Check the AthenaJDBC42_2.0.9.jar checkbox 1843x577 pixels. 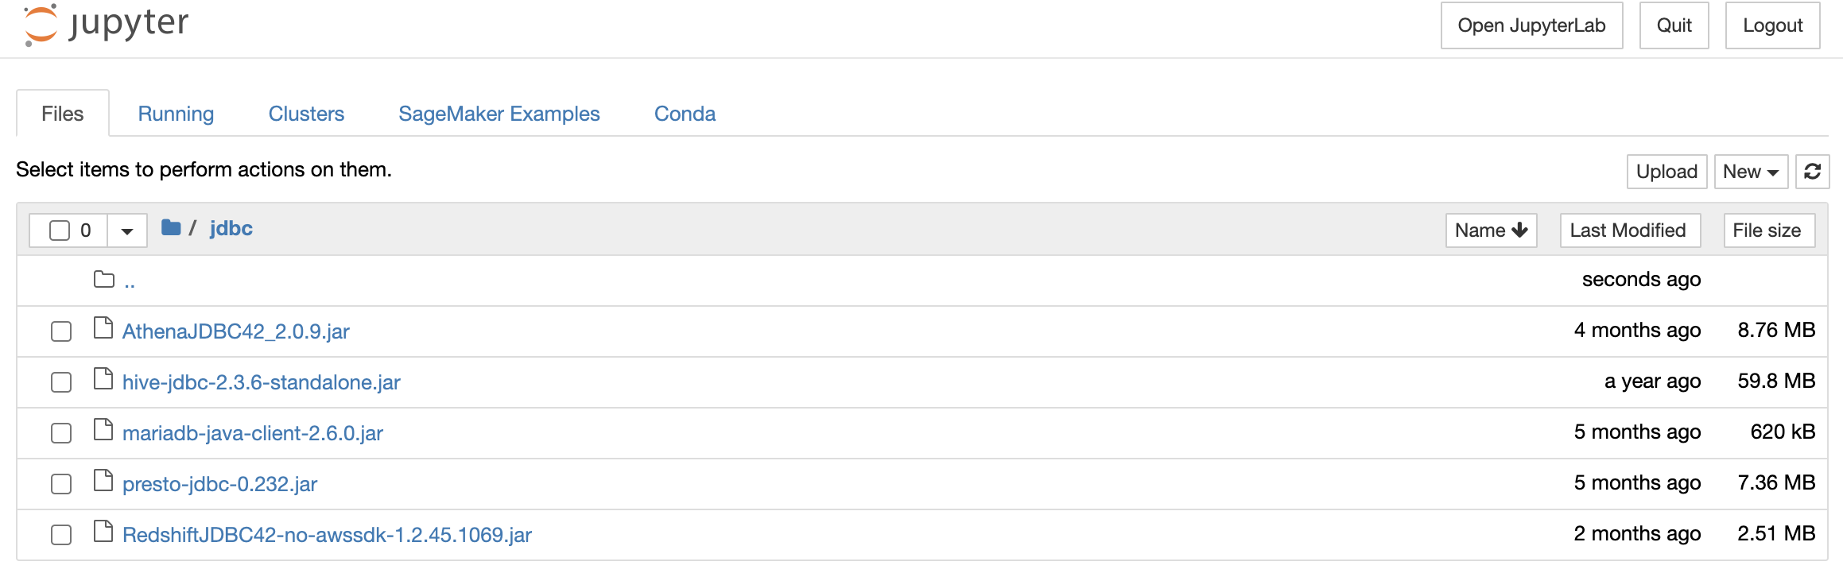click(61, 331)
